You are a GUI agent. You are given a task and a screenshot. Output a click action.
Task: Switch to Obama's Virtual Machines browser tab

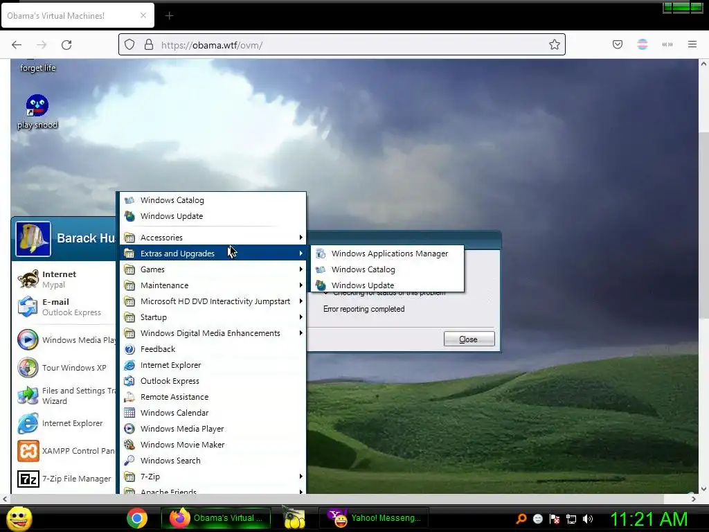click(78, 15)
